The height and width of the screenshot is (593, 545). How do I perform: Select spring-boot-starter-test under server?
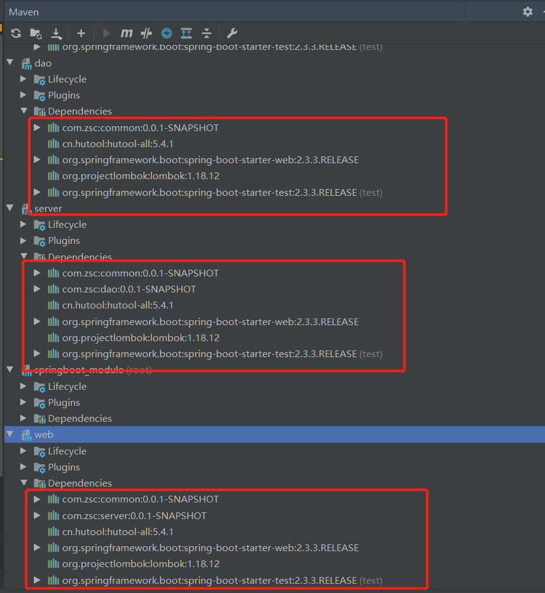point(223,354)
